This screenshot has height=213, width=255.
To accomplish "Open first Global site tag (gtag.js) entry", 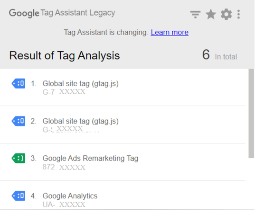I will [123, 88].
